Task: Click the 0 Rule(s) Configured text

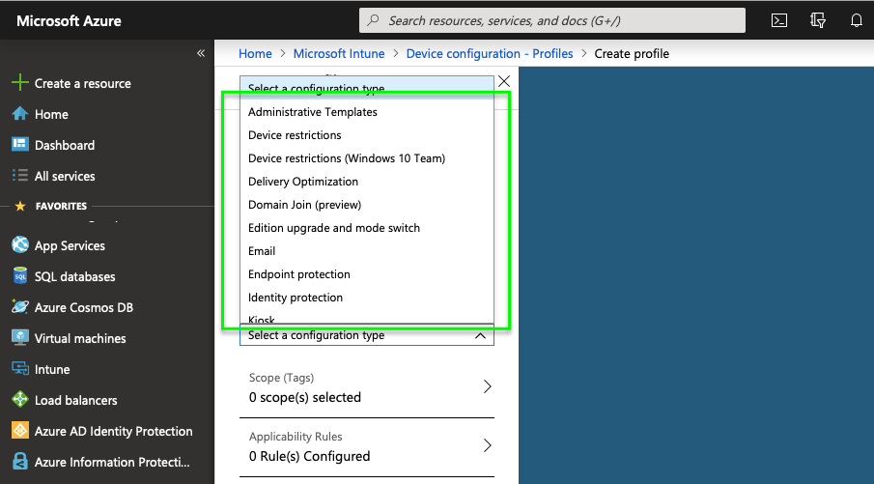Action: click(x=309, y=456)
